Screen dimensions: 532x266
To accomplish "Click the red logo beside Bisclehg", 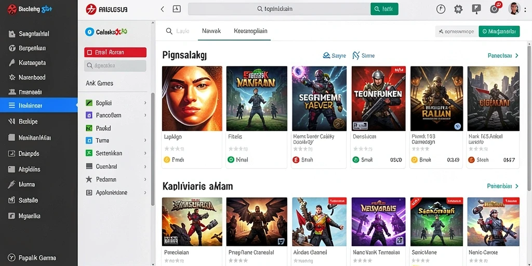I will coord(12,9).
